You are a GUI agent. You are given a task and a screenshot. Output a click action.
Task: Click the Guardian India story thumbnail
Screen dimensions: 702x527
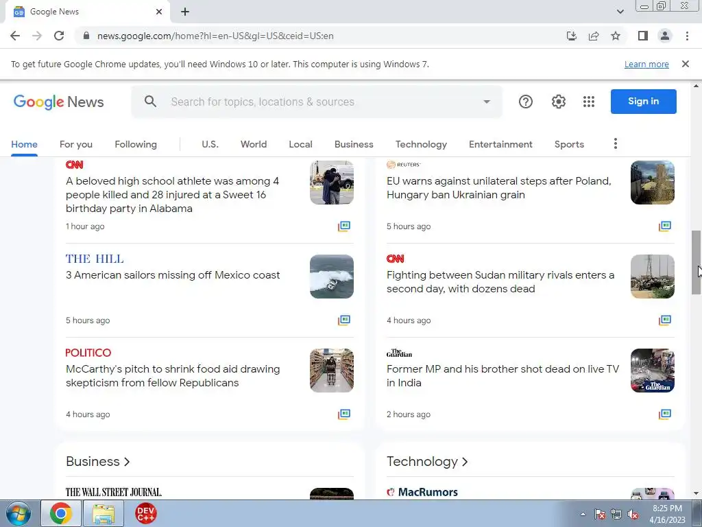click(653, 371)
